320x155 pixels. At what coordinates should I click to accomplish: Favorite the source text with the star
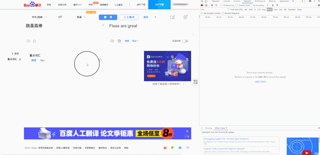coord(34,41)
